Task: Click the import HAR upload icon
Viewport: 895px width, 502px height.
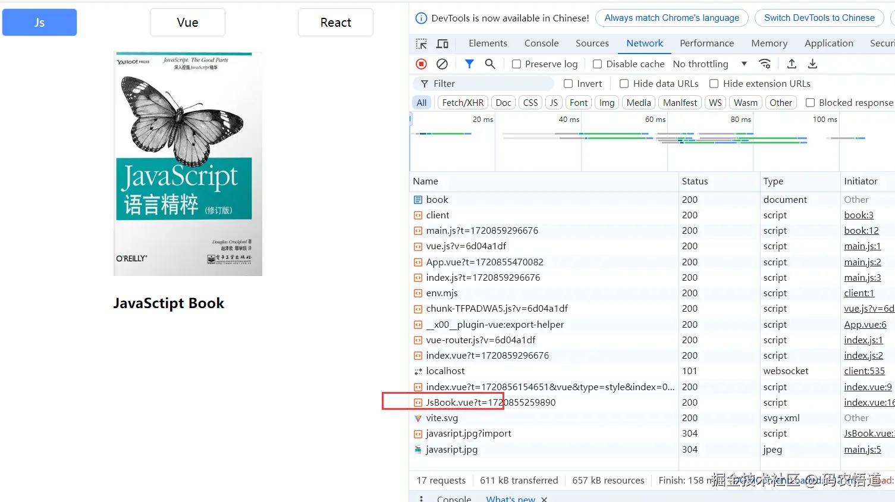Action: 792,64
